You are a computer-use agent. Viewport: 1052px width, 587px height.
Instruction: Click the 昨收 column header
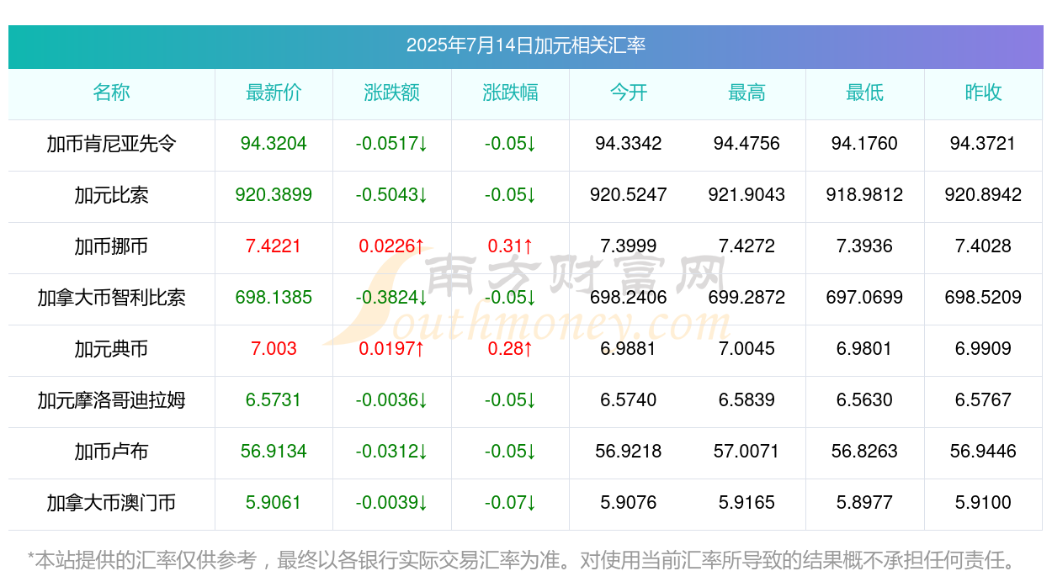click(x=983, y=93)
